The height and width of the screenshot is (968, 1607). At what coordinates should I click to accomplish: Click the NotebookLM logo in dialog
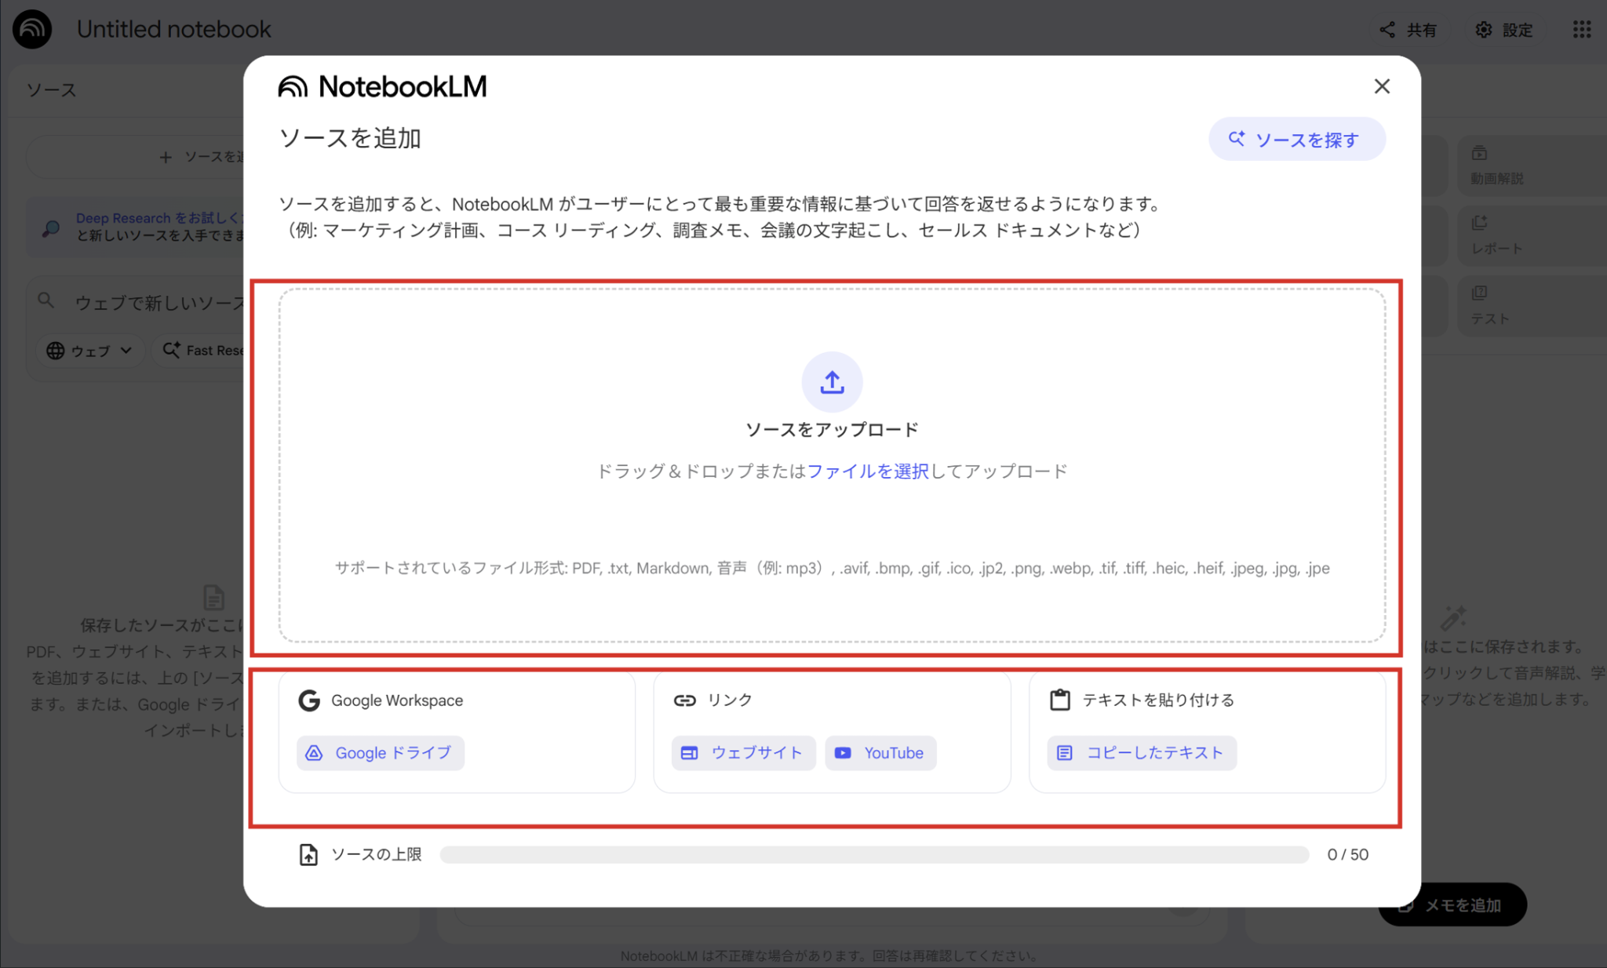point(382,86)
